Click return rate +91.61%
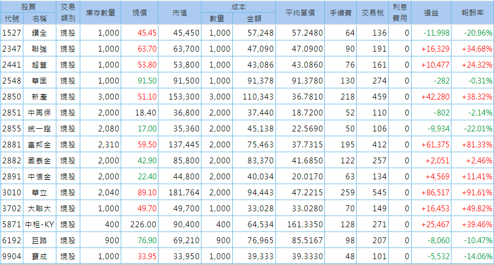The image size is (494, 265). 477,193
